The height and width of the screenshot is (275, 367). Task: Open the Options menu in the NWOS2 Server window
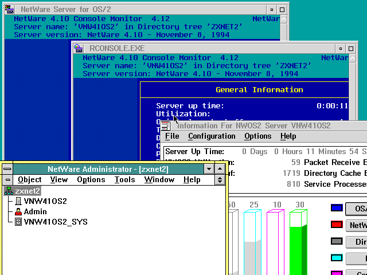click(x=257, y=136)
